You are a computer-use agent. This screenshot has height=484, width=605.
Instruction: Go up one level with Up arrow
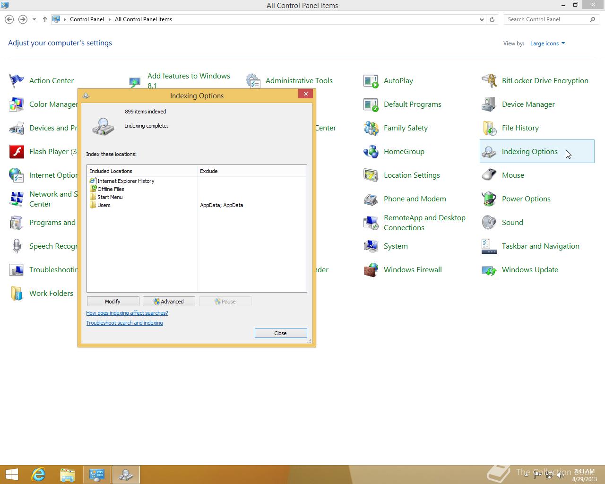45,19
